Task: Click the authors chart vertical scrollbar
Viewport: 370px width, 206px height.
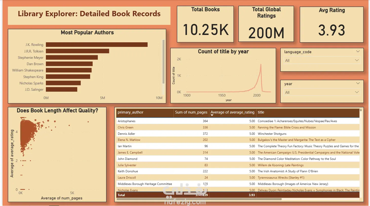Action: 163,62
